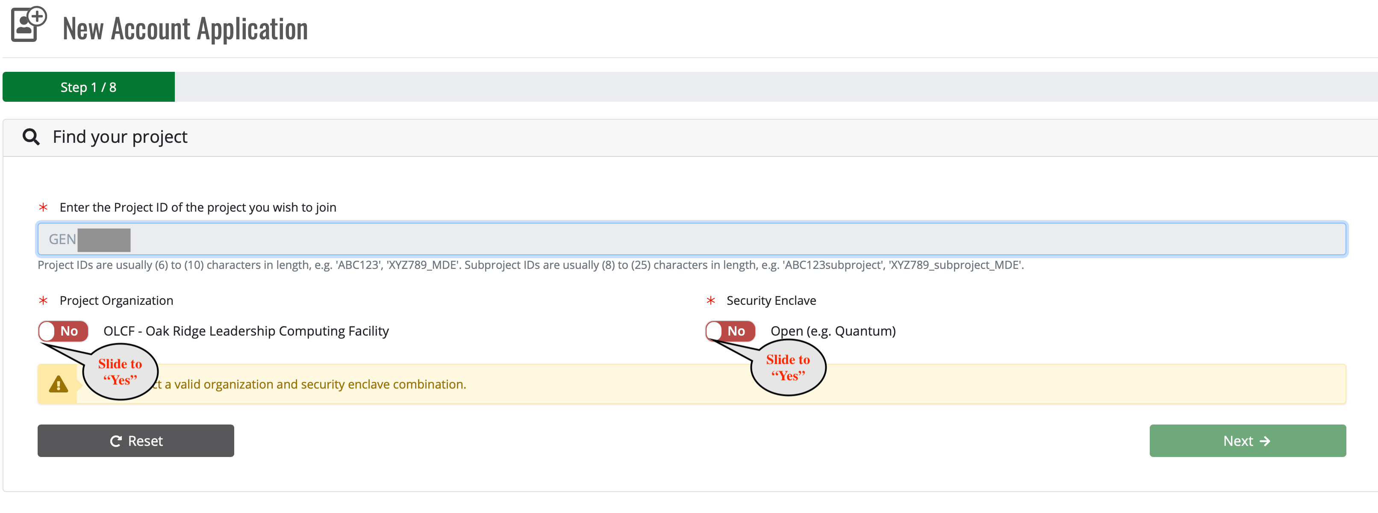
Task: Click the New Account Application title
Action: click(x=185, y=29)
